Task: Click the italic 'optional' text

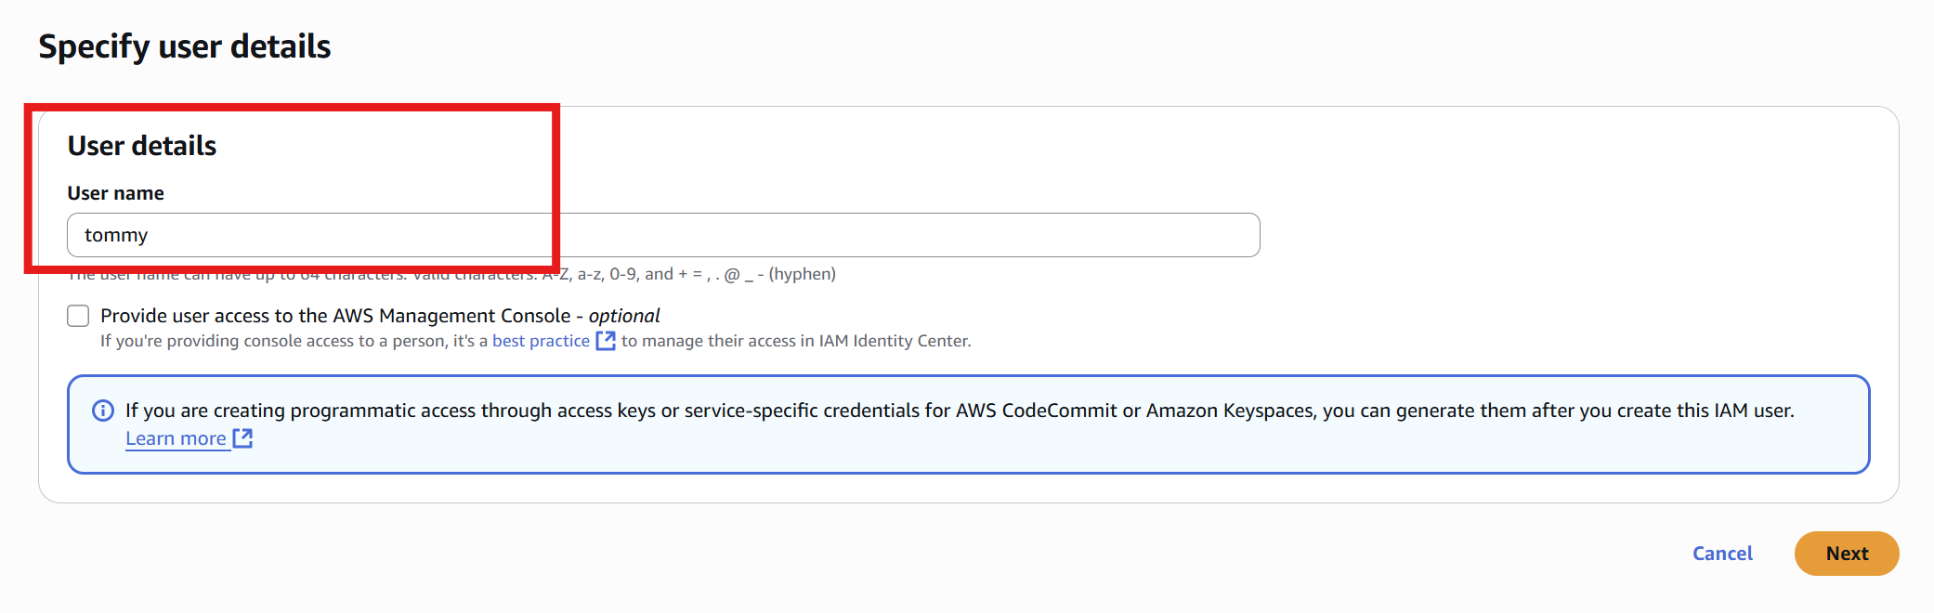Action: coord(624,316)
